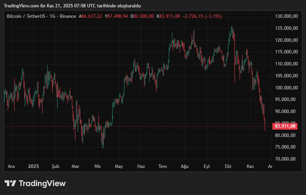
Task: Click the low price value 82.000,00
Action: (x=143, y=16)
